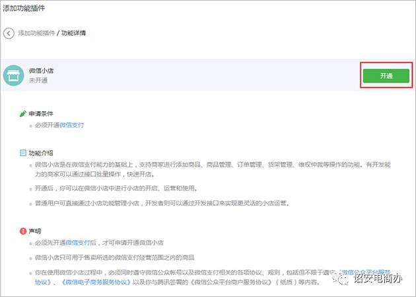Click the green pencil icon beside 申请条件
The width and height of the screenshot is (416, 297).
click(x=23, y=114)
